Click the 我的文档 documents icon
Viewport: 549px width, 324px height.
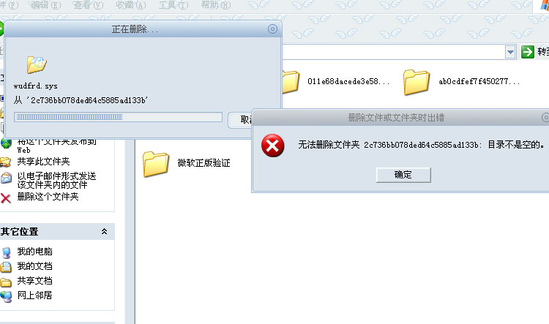6,267
